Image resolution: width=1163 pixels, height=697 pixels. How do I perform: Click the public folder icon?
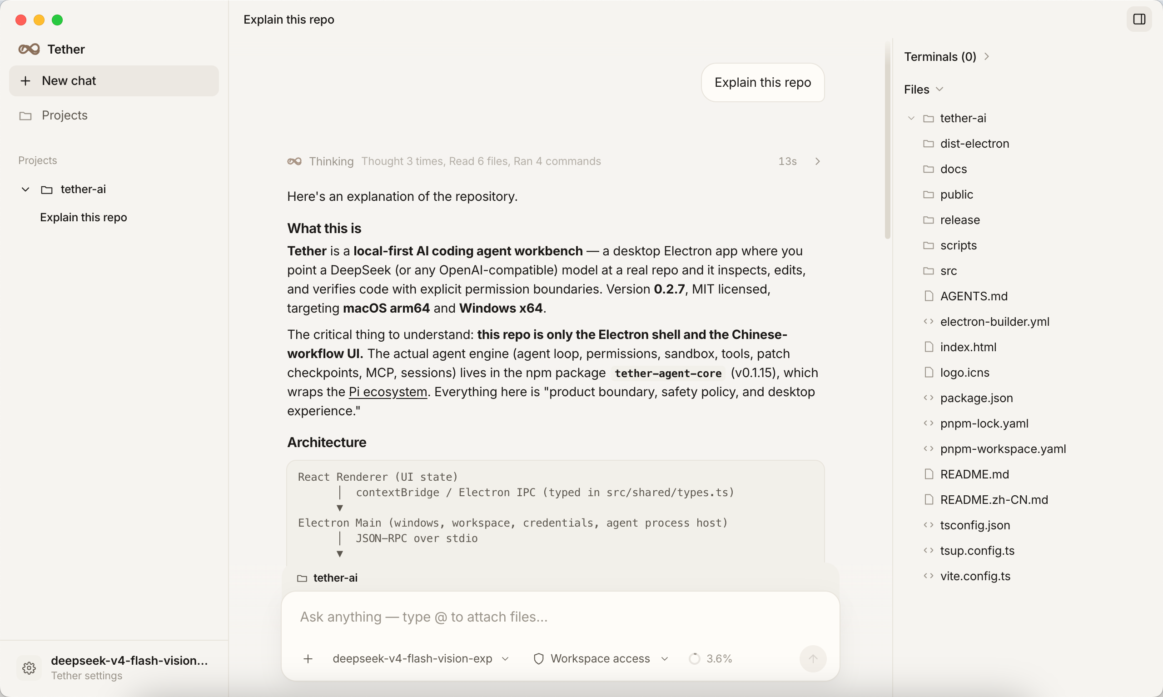[x=928, y=194]
